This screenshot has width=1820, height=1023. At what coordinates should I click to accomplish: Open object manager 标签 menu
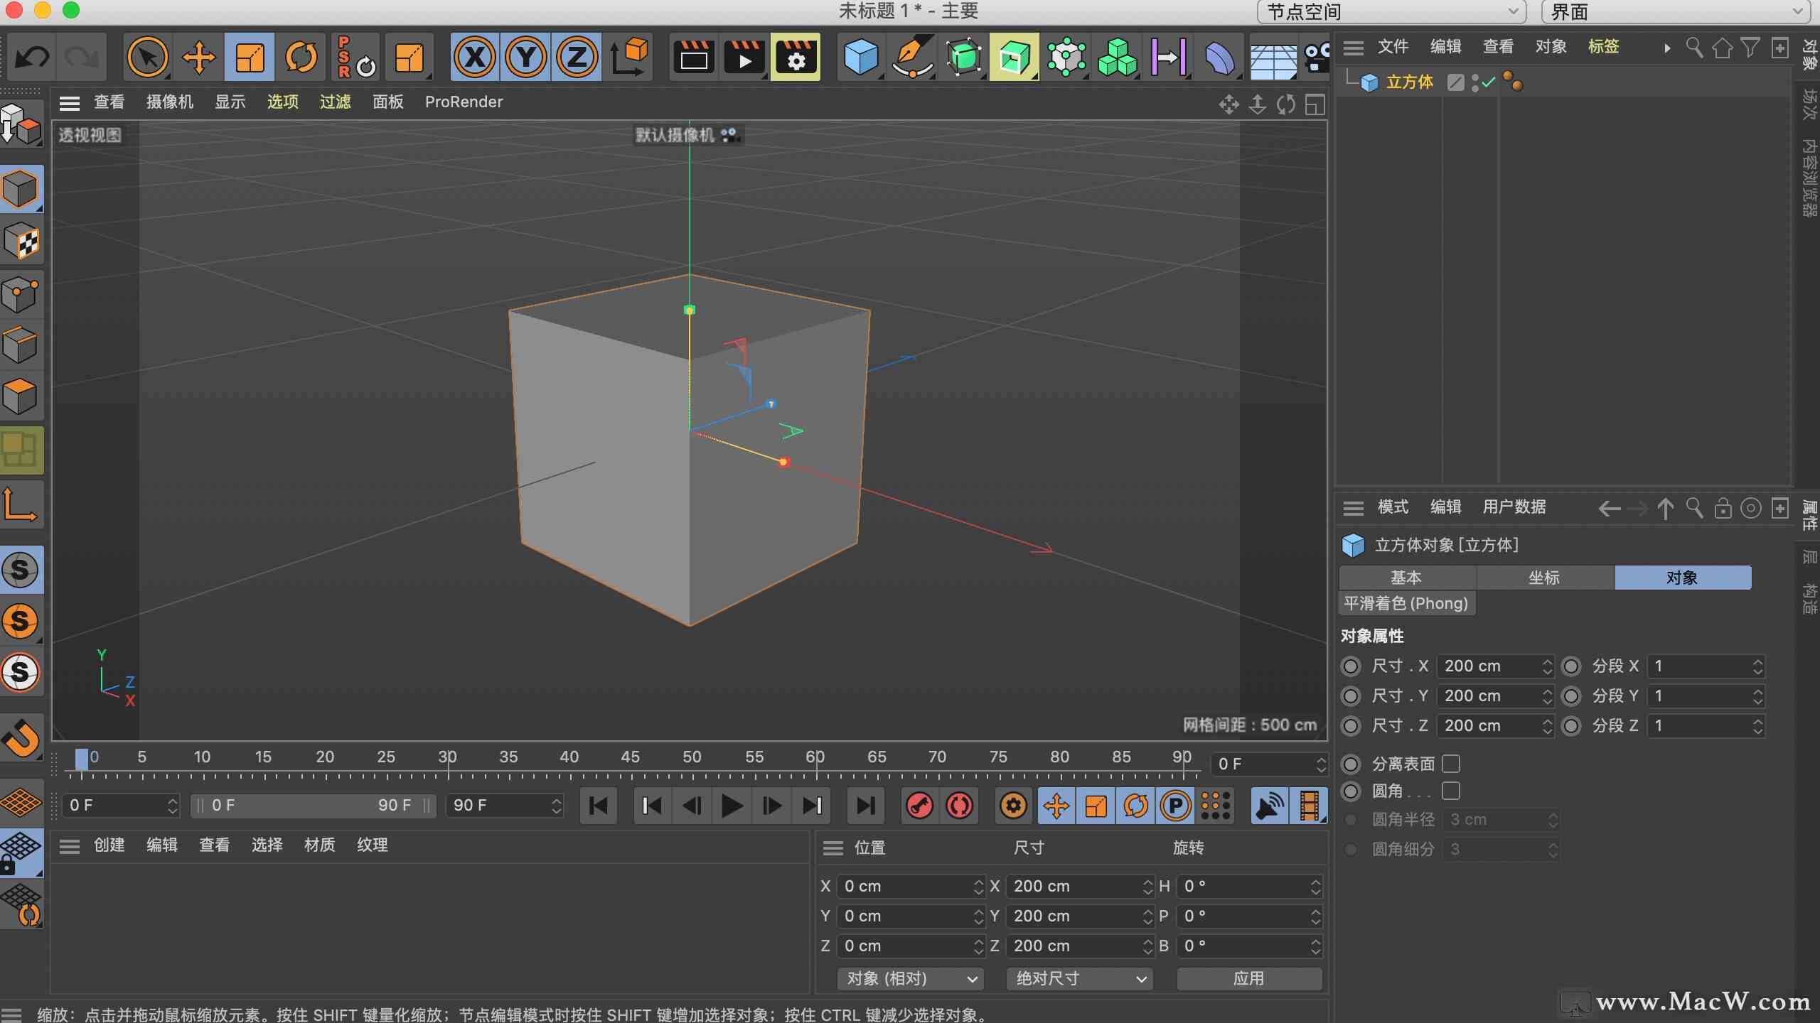click(x=1603, y=47)
